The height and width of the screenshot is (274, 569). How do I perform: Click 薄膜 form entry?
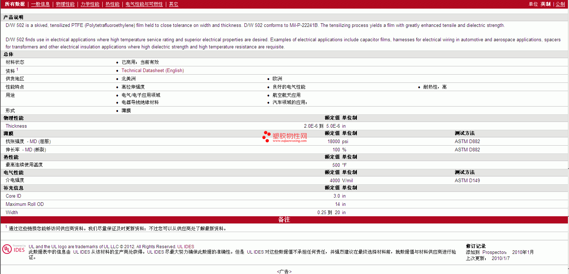click(126, 110)
